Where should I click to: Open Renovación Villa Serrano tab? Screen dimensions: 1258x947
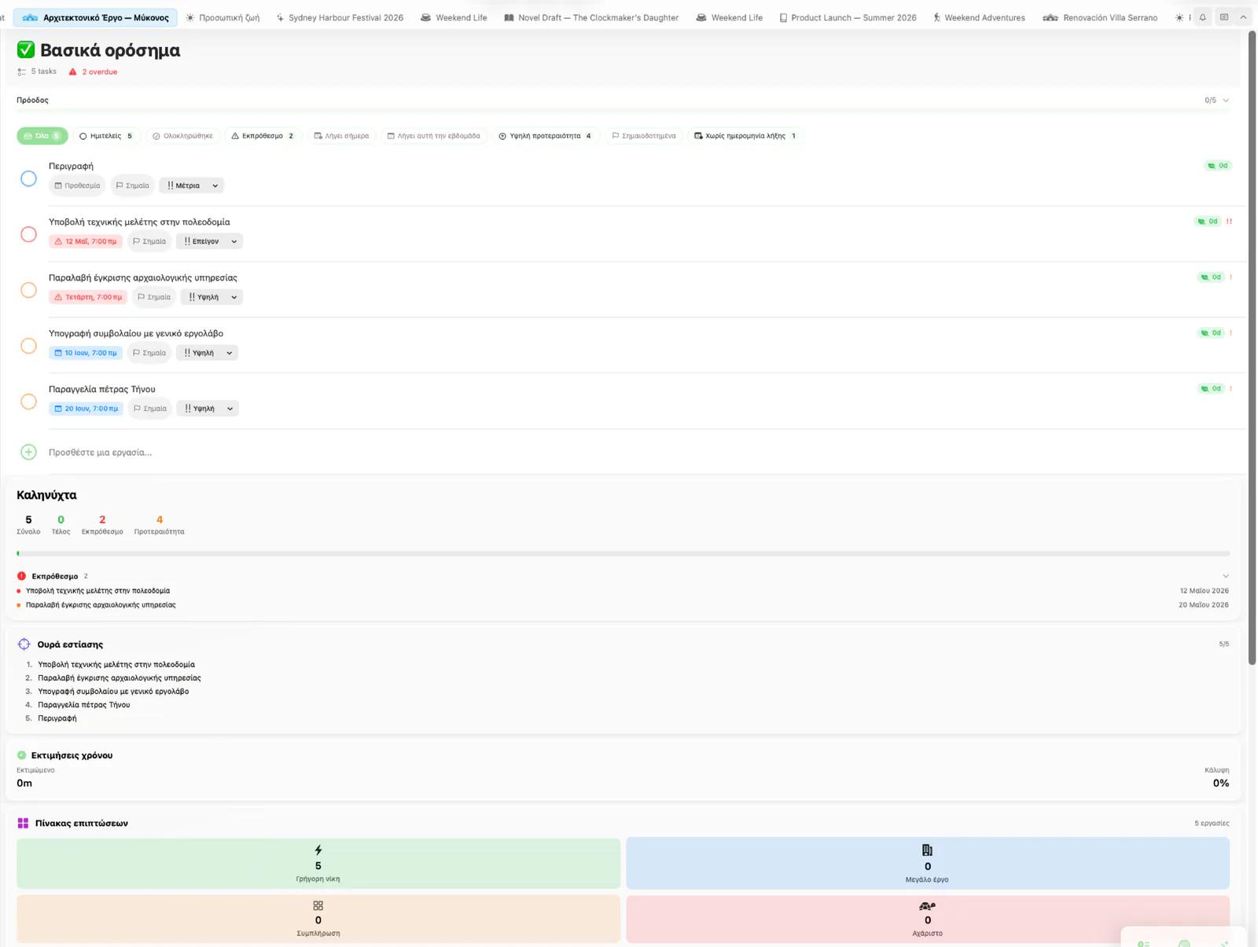1100,17
